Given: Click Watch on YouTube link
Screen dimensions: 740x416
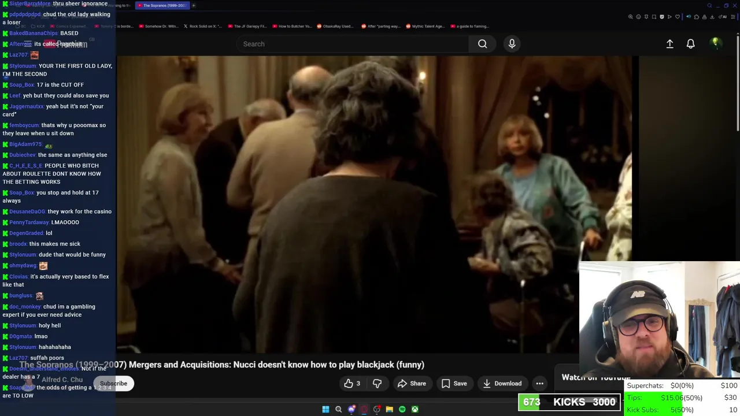Looking at the screenshot, I should (596, 377).
